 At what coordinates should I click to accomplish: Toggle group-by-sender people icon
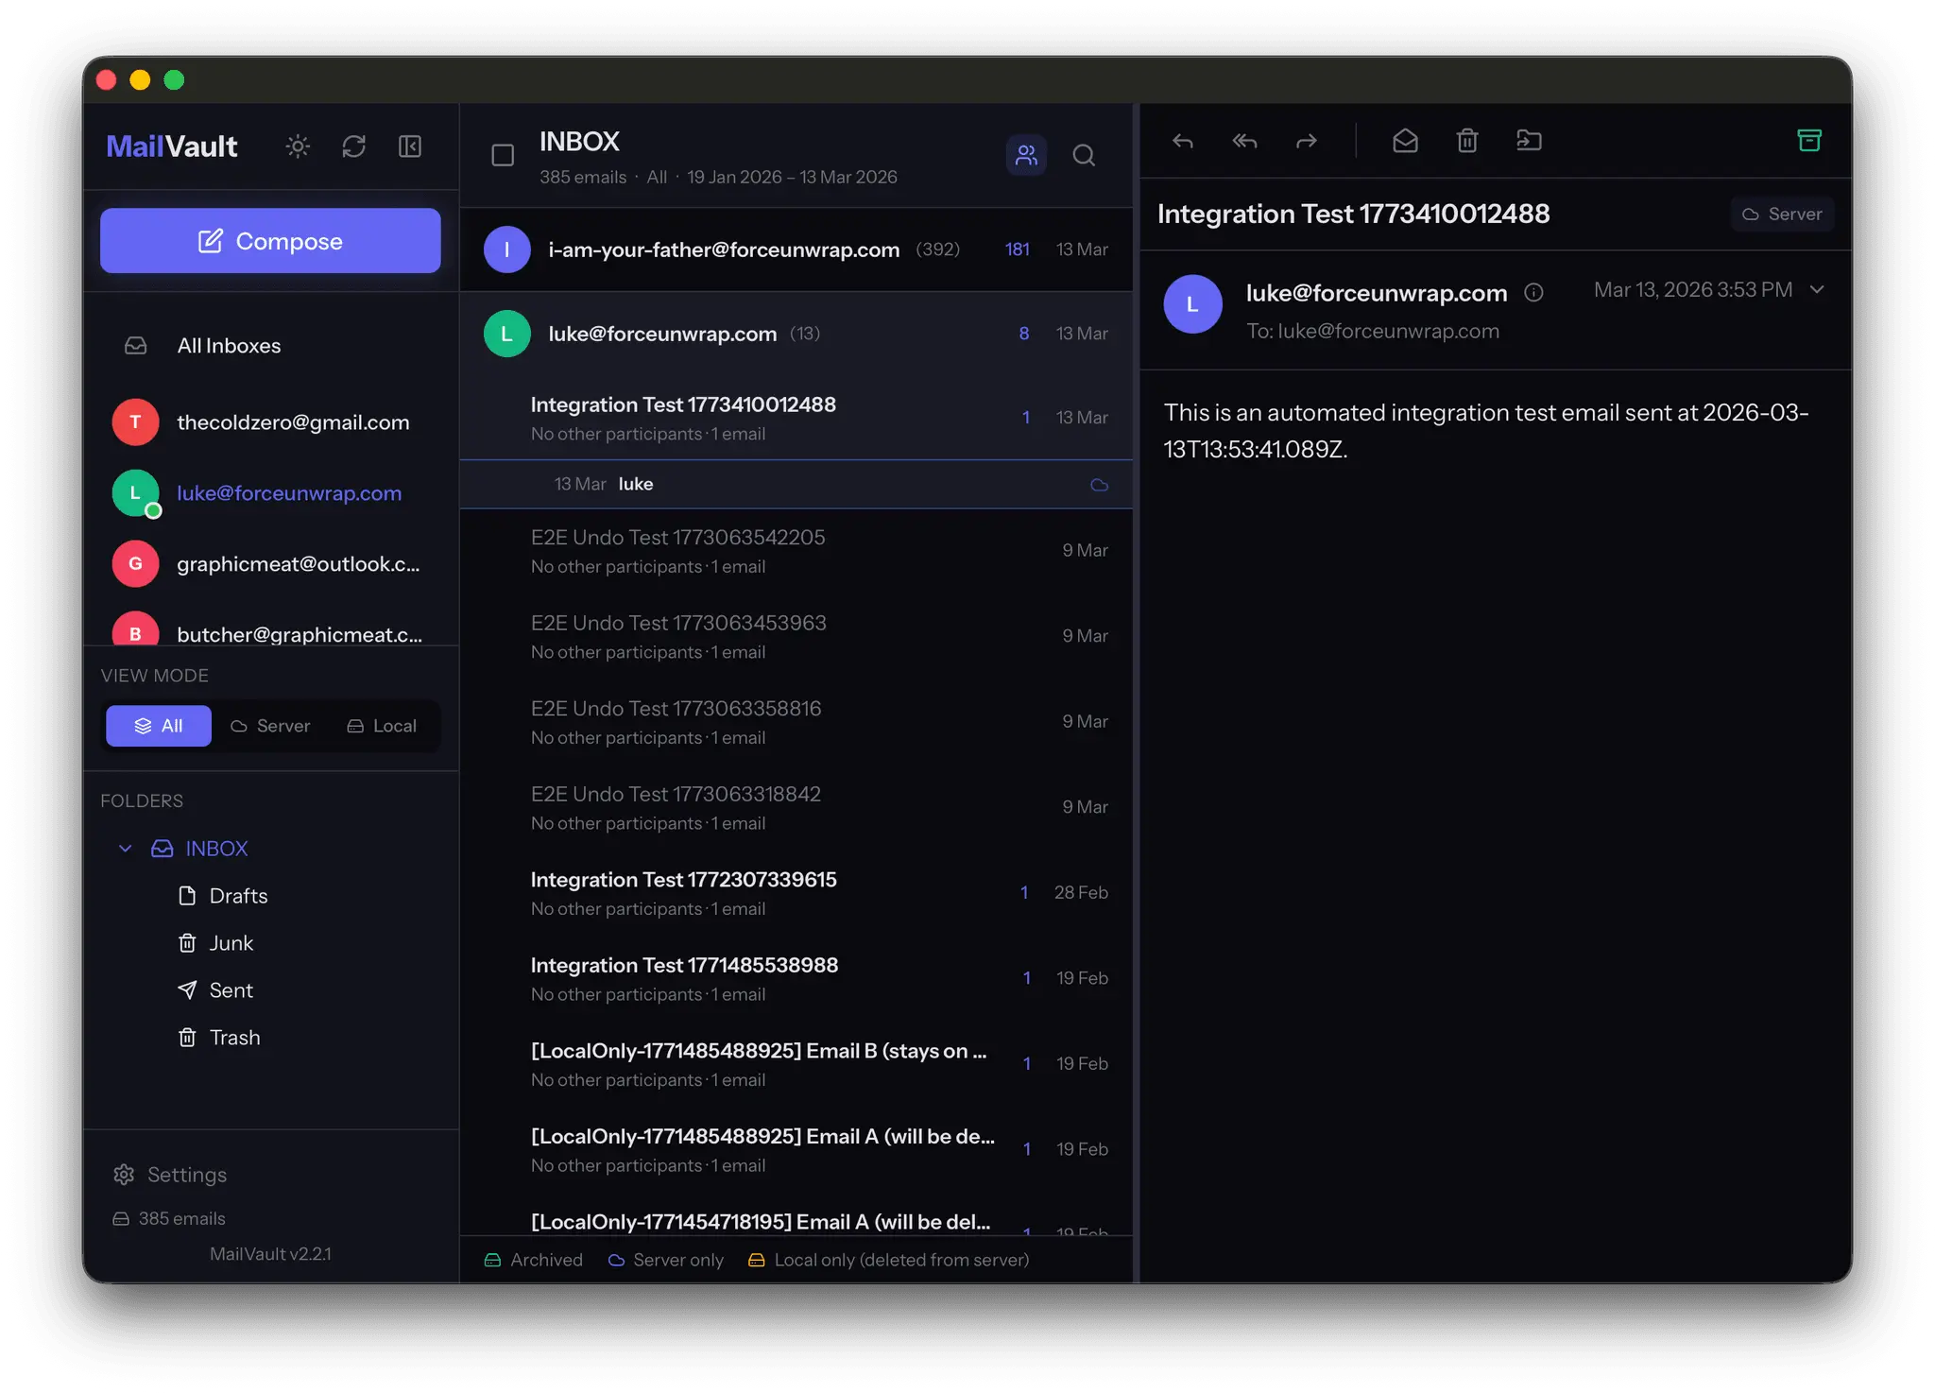(1026, 155)
